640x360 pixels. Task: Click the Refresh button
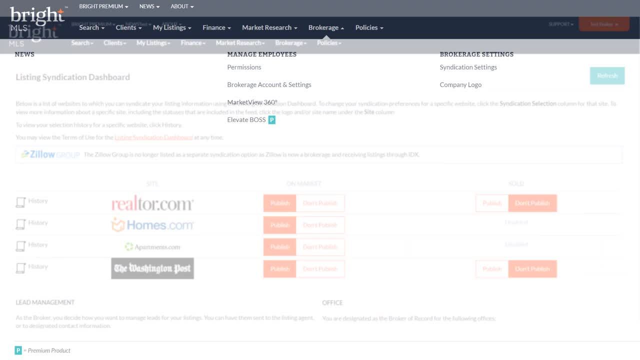tap(607, 75)
